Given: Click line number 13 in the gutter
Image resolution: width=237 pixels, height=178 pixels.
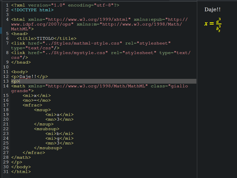Looking at the screenshot, I should tap(6, 81).
